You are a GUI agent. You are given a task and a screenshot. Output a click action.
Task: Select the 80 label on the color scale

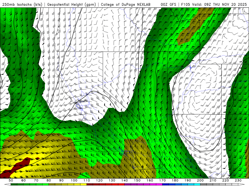(49, 180)
